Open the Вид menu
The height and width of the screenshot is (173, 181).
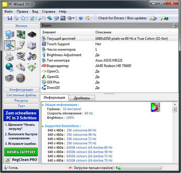pyautogui.click(x=35, y=12)
